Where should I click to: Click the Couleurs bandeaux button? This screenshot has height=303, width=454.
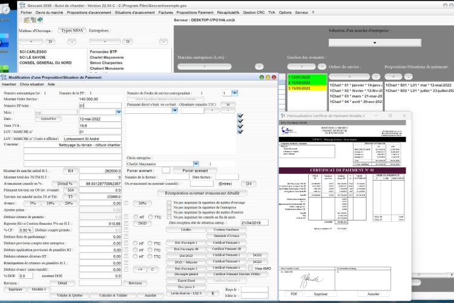226,229
